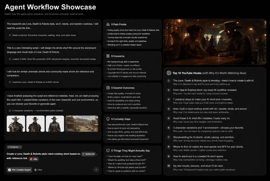Click 'How do I grow an audience' quote bullet
The height and width of the screenshot is (181, 270).
(x=127, y=171)
